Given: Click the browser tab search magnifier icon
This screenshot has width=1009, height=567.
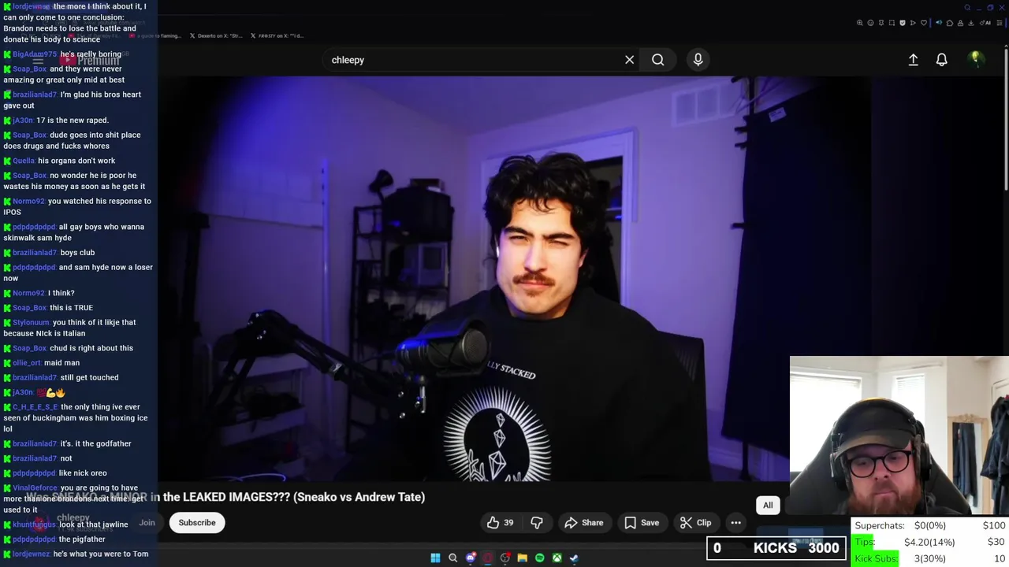Looking at the screenshot, I should pyautogui.click(x=967, y=8).
